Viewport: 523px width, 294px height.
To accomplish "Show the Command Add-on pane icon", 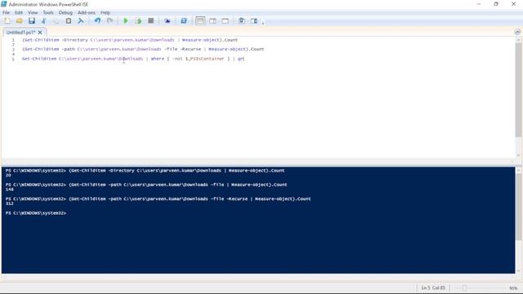I will tap(254, 21).
